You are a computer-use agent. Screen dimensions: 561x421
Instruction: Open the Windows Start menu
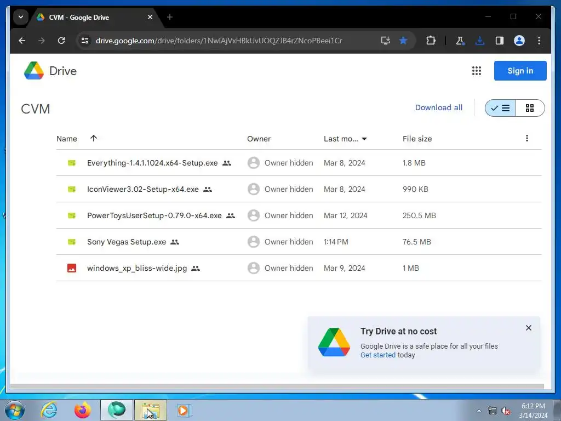pyautogui.click(x=14, y=410)
